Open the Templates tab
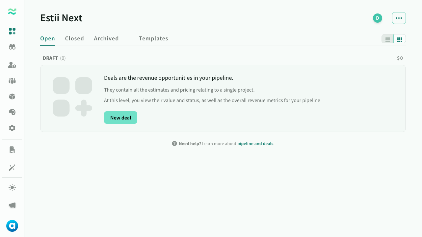Image resolution: width=422 pixels, height=237 pixels. point(153,38)
